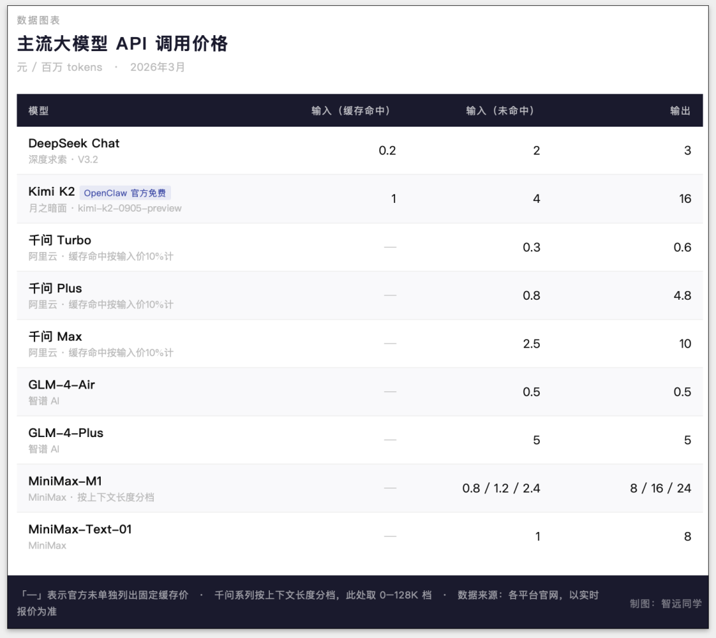The width and height of the screenshot is (716, 638).
Task: Select the 千问 Max row title
Action: tap(55, 337)
